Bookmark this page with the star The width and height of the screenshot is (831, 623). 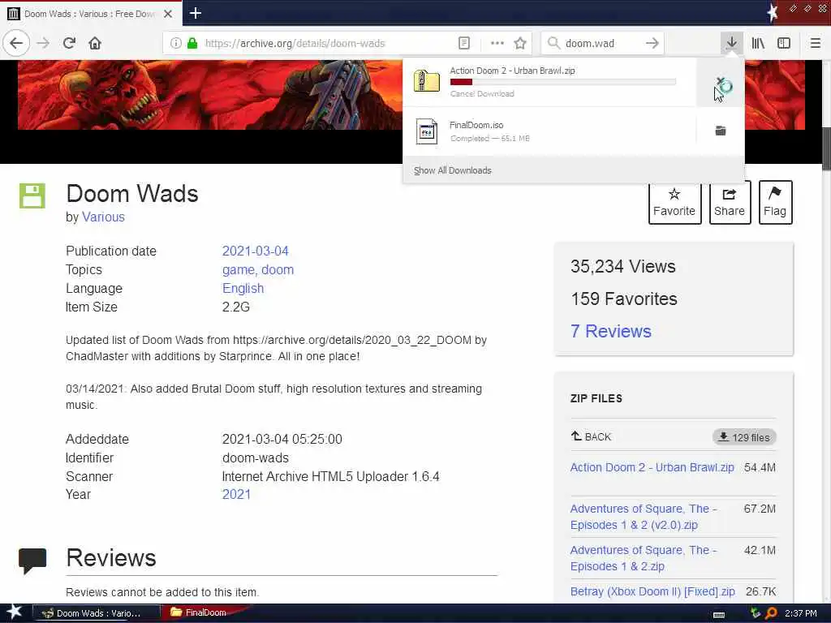pyautogui.click(x=520, y=43)
